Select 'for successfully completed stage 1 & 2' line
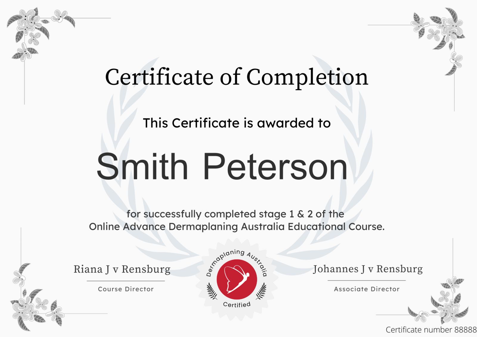Screen dimensions: 477x337 tap(235, 214)
